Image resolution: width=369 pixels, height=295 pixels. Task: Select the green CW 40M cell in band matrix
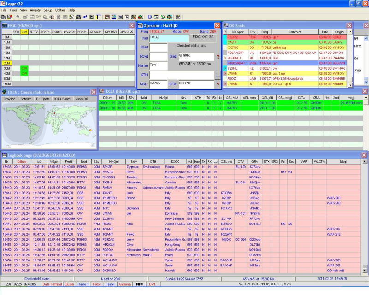coord(24,73)
